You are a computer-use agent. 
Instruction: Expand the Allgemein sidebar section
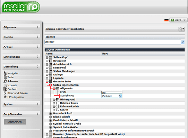coord(21,27)
